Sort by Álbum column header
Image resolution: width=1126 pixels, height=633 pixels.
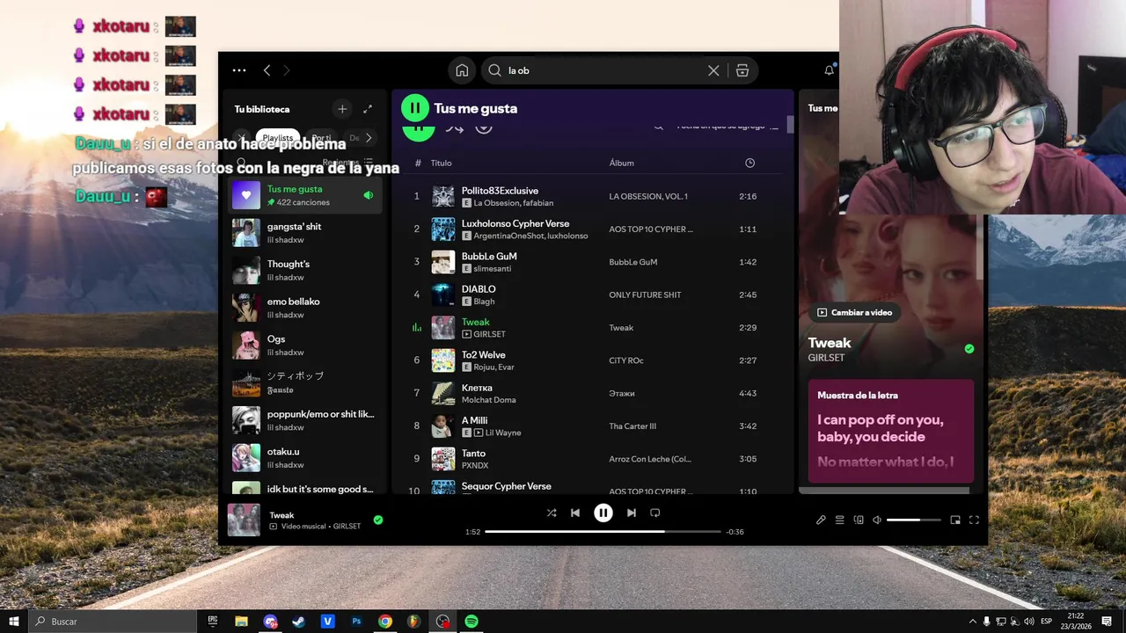[621, 164]
